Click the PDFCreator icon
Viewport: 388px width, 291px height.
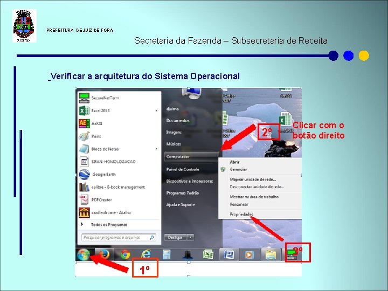click(x=84, y=200)
